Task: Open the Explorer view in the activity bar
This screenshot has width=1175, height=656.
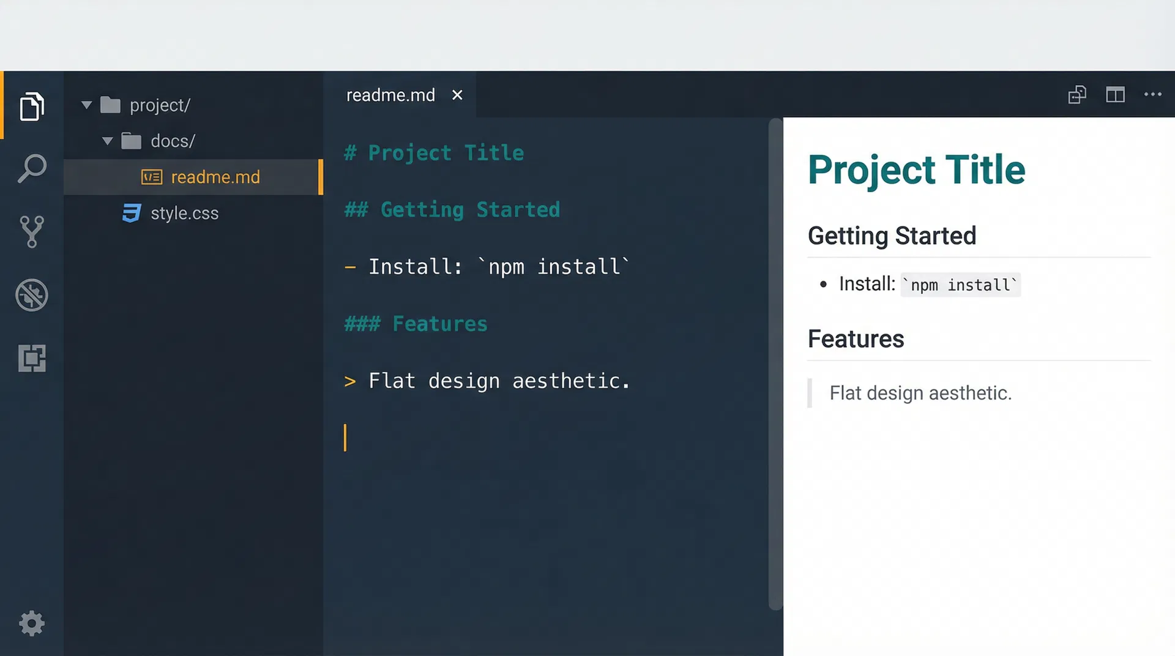Action: (32, 106)
